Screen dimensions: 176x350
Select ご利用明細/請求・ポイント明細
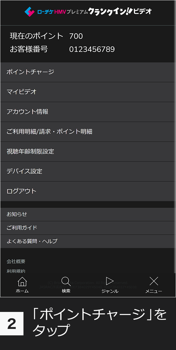pos(50,132)
